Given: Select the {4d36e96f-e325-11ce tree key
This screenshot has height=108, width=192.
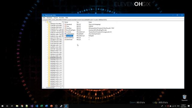Looking at the screenshot, I should point(56,76).
